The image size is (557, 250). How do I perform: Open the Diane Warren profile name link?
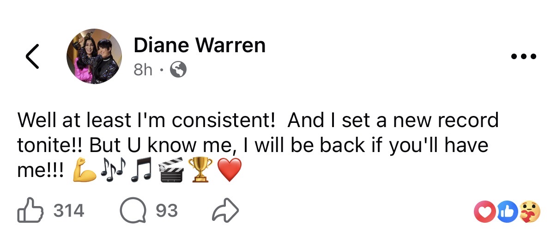(200, 46)
